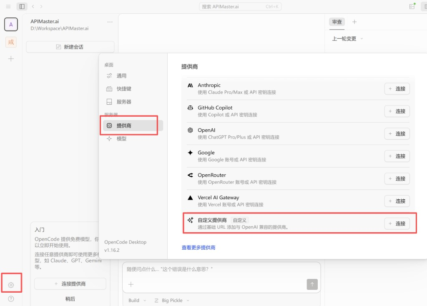Click the GitHub Copilot logo icon
Screen dimensions: 427x306
point(190,108)
